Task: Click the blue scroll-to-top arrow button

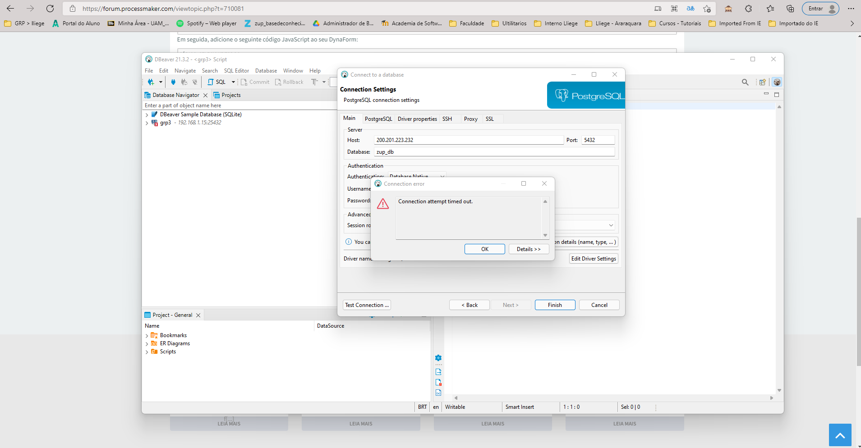Action: 840,435
